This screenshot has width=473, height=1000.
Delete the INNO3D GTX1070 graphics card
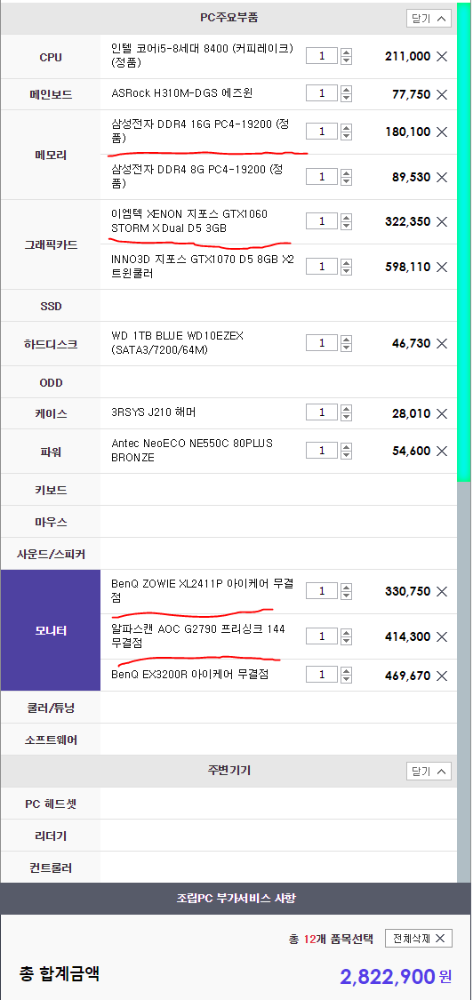442,267
